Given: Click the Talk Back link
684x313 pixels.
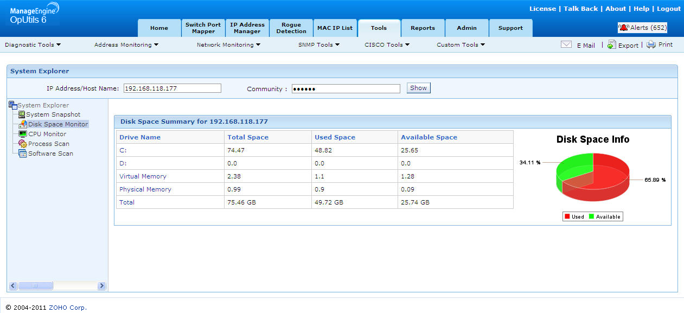Looking at the screenshot, I should (x=581, y=9).
